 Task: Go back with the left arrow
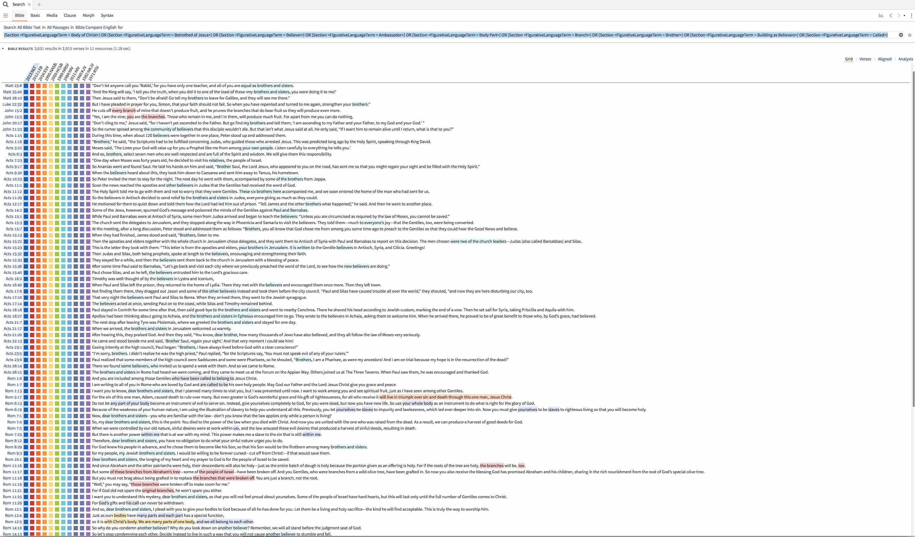(x=891, y=16)
